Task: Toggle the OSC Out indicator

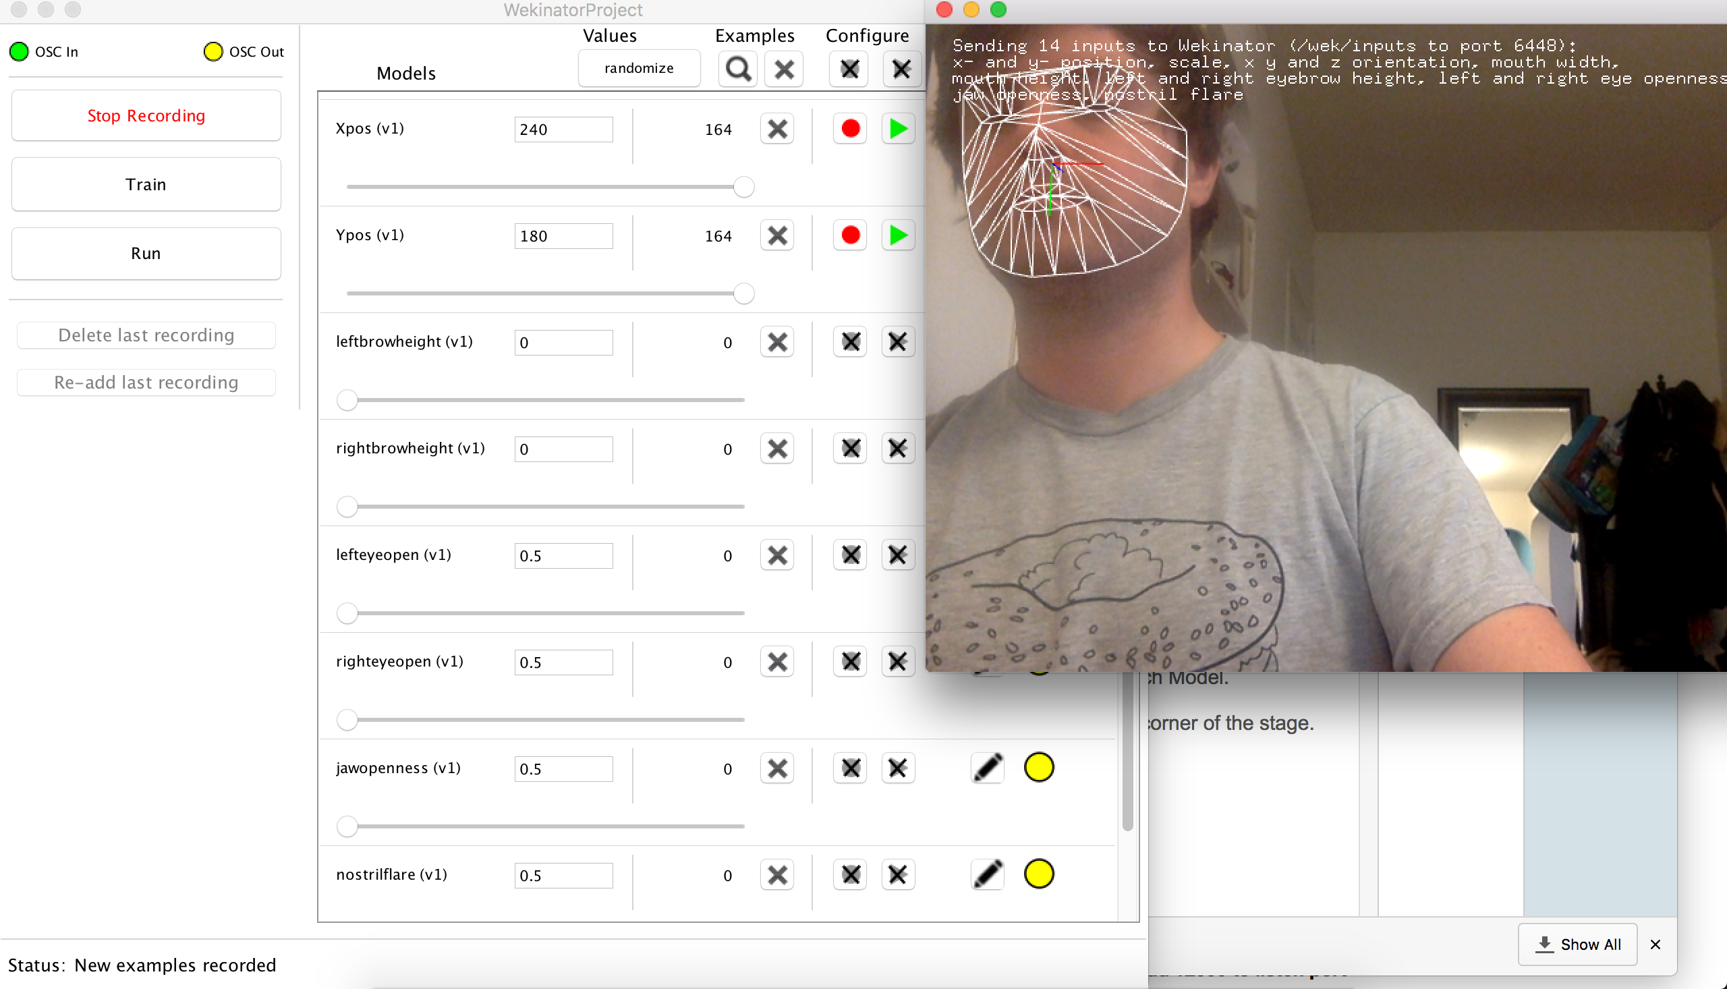Action: pyautogui.click(x=213, y=51)
